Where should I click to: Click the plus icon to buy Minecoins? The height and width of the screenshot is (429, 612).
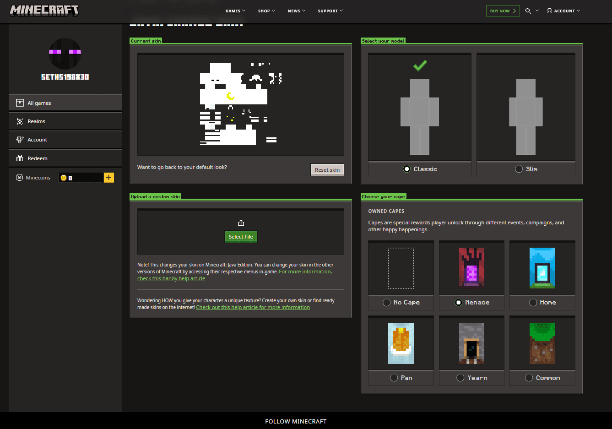click(108, 177)
